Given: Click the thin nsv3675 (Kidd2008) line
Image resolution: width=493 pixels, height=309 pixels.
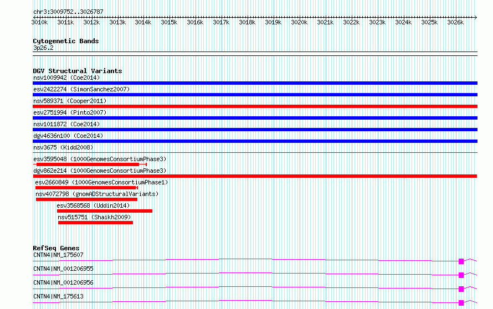Looking at the screenshot, I should point(255,153).
